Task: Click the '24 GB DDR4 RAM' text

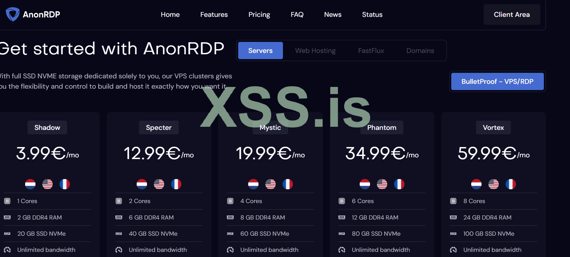Action: coord(487,217)
